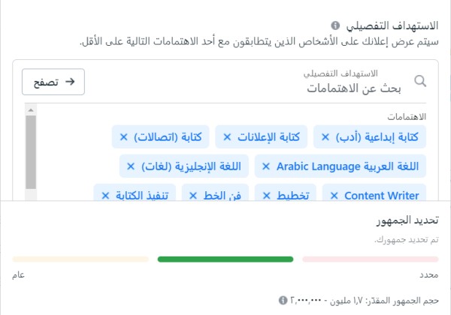This screenshot has width=451, height=315.
Task: Click the gray scrollbar thumb in interests list
Action: 31,152
